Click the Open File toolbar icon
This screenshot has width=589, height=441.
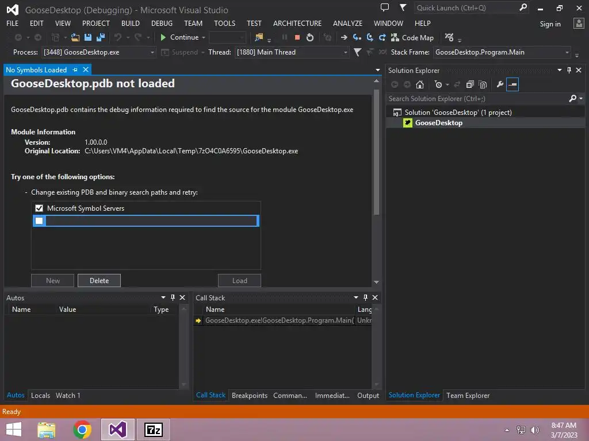point(75,37)
